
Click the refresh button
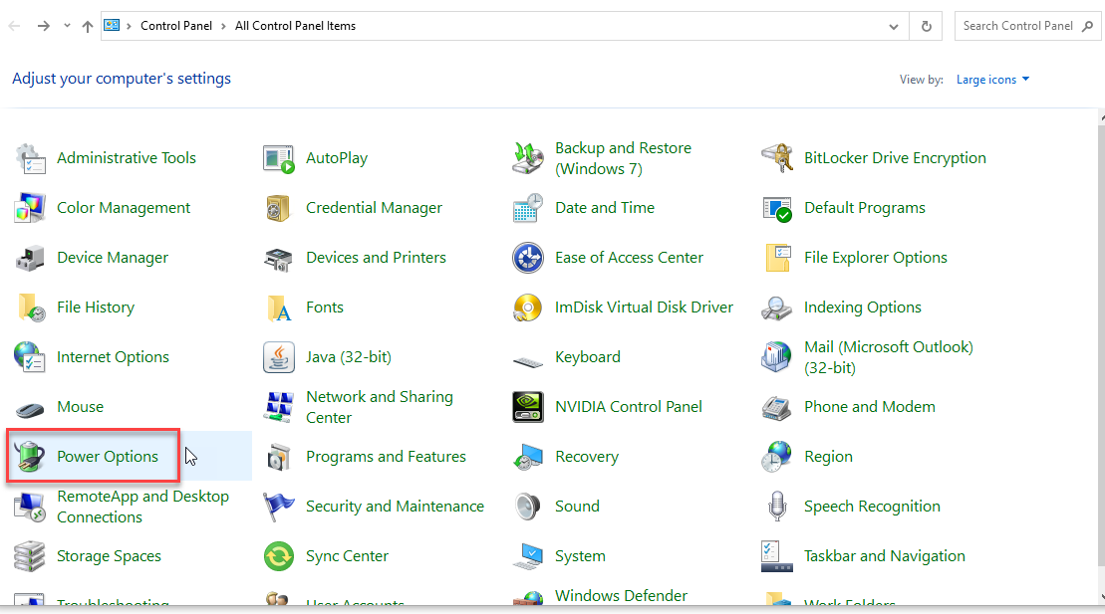tap(926, 26)
